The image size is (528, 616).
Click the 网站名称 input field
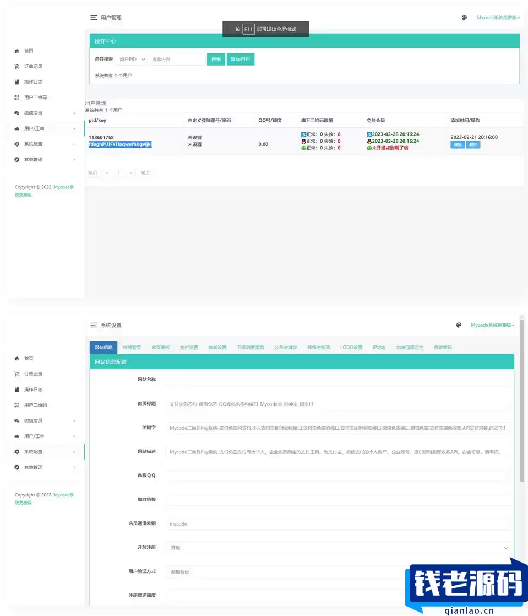tap(338, 380)
